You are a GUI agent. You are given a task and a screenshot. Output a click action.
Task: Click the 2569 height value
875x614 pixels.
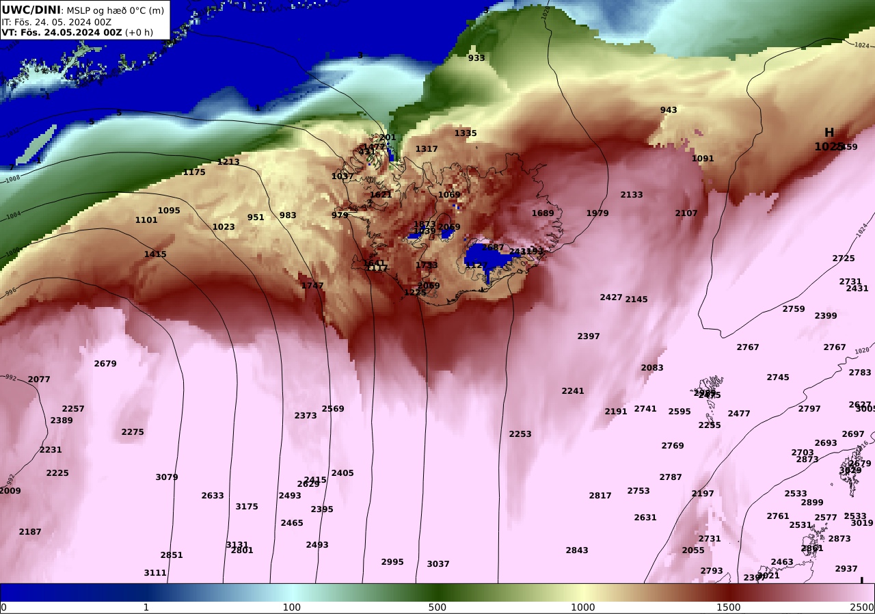point(333,409)
